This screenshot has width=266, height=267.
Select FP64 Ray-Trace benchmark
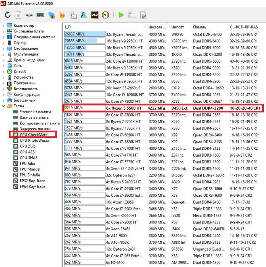[x=32, y=186]
